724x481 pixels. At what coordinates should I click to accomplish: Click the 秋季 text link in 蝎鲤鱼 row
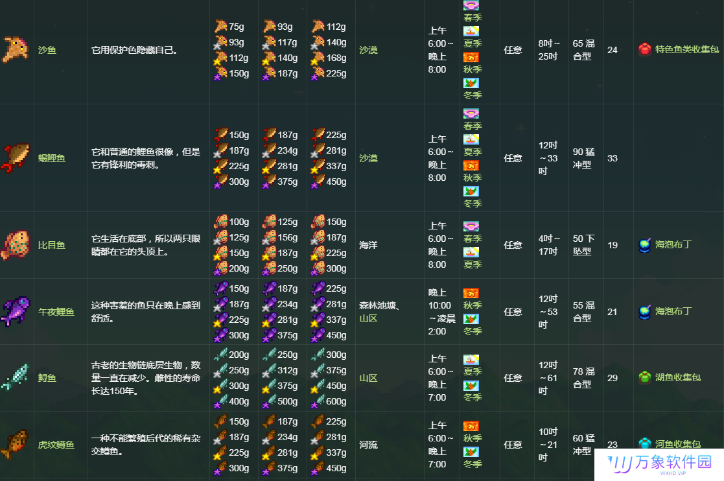coord(473,178)
